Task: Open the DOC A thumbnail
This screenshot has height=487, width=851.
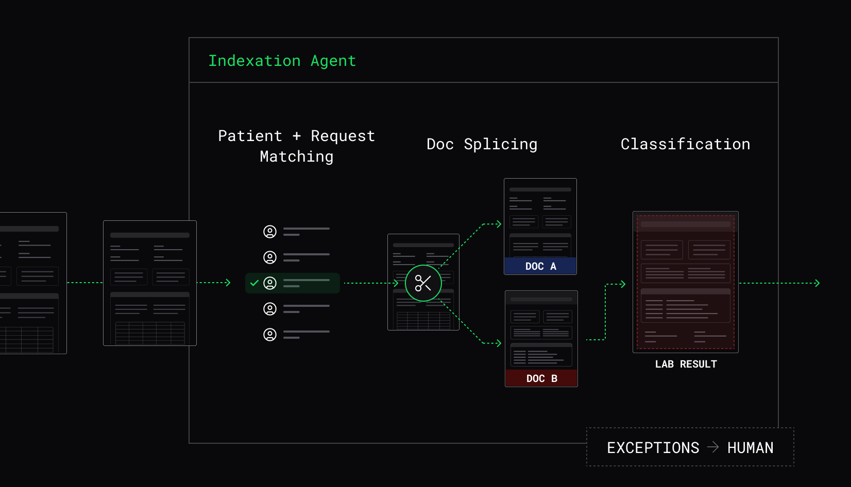Action: [x=540, y=227]
